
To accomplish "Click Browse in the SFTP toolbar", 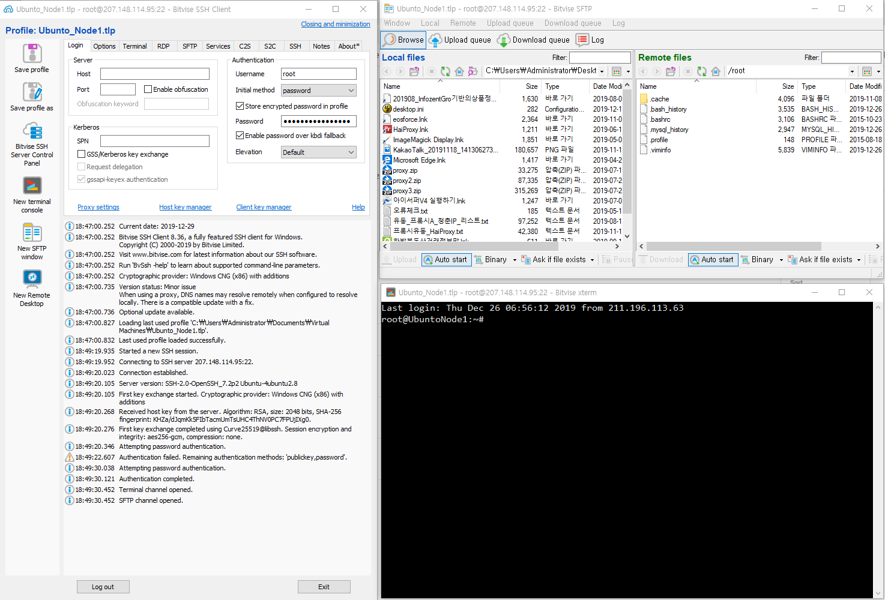I will point(403,40).
